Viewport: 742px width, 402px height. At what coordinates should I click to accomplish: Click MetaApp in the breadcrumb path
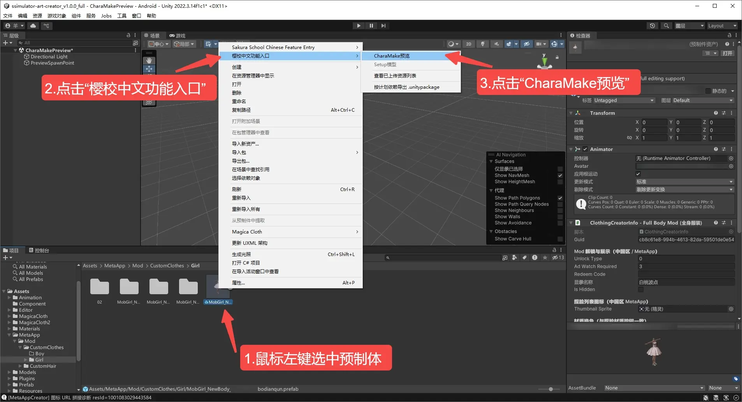[x=114, y=266]
